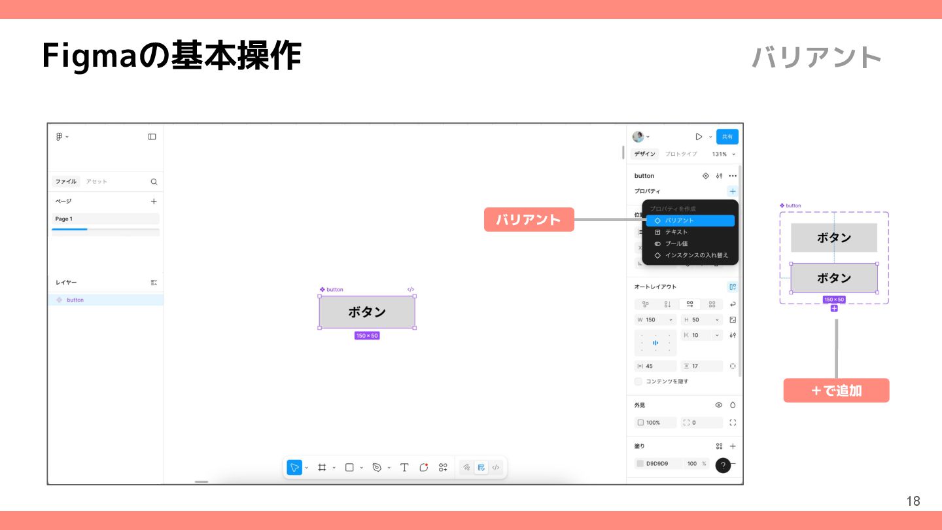Screen dimensions: 942x530
Task: Toggle the sidebar collapse icon
Action: (152, 137)
